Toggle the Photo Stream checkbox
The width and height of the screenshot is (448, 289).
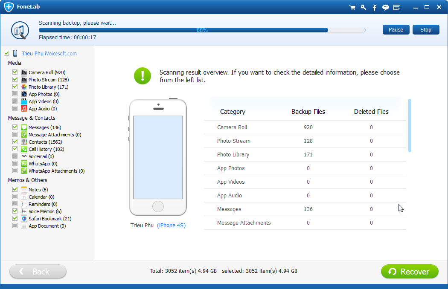click(x=15, y=80)
